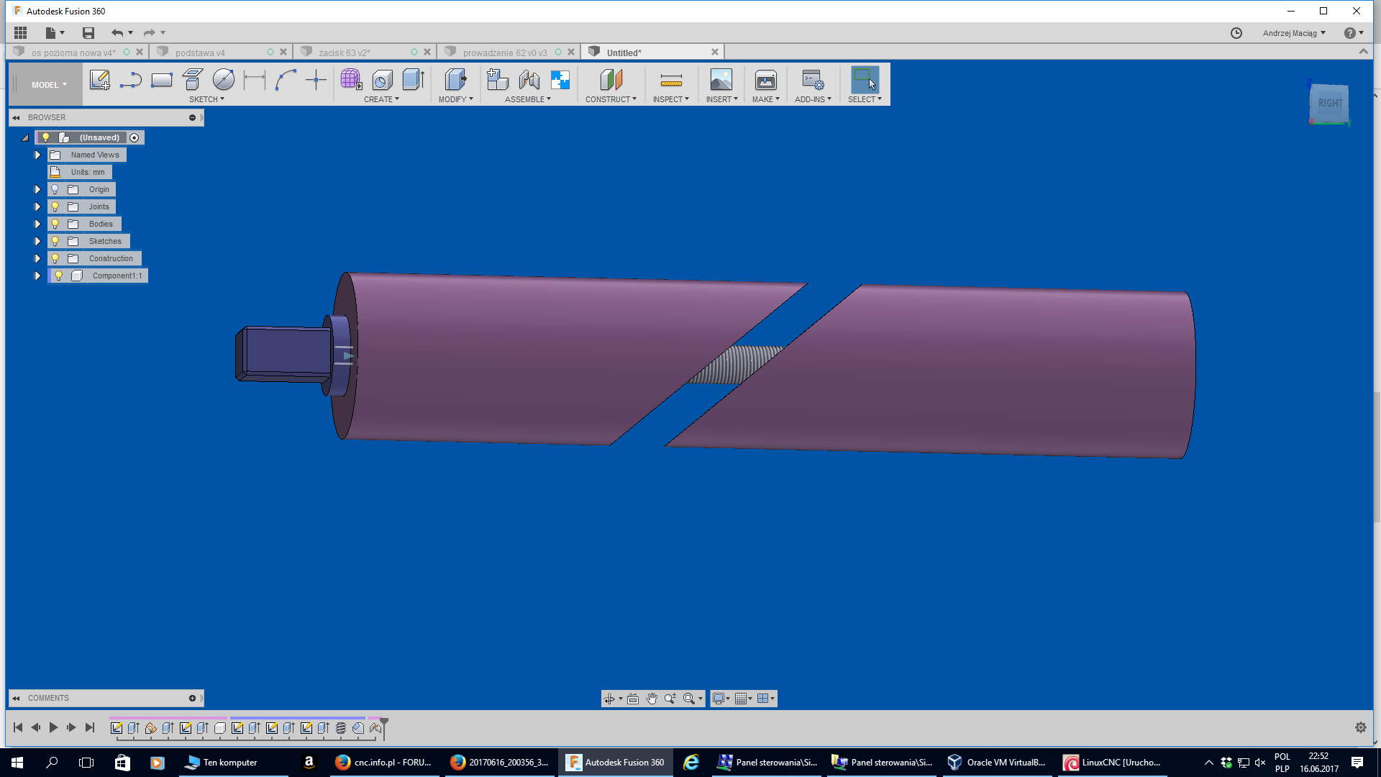This screenshot has width=1381, height=777.
Task: Open the CREATE dropdown menu
Action: pyautogui.click(x=382, y=99)
